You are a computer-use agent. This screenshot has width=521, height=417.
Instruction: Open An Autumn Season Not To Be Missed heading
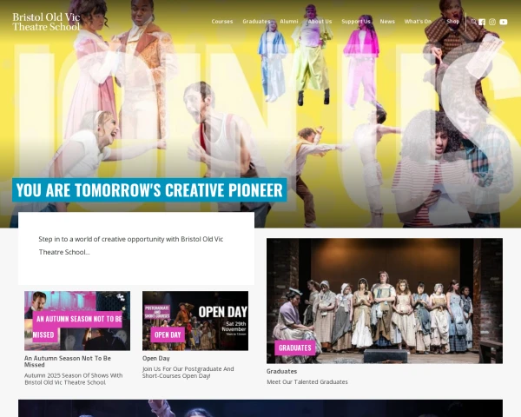point(68,361)
